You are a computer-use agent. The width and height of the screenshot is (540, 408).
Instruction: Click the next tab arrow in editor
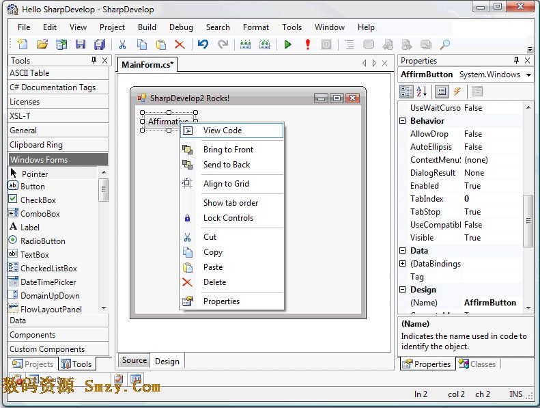pos(374,64)
